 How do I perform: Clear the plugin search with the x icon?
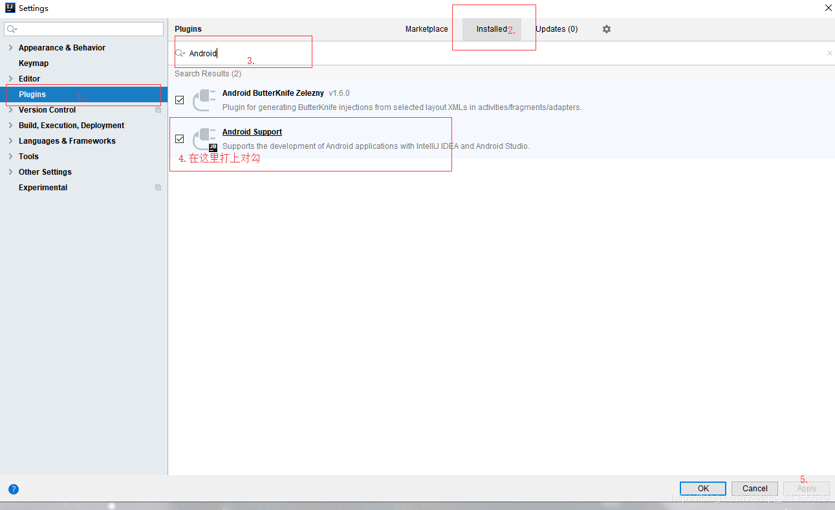(x=829, y=53)
